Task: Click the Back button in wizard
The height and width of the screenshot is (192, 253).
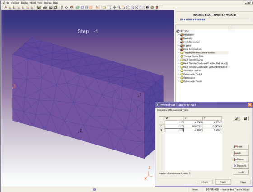Action: (204, 182)
